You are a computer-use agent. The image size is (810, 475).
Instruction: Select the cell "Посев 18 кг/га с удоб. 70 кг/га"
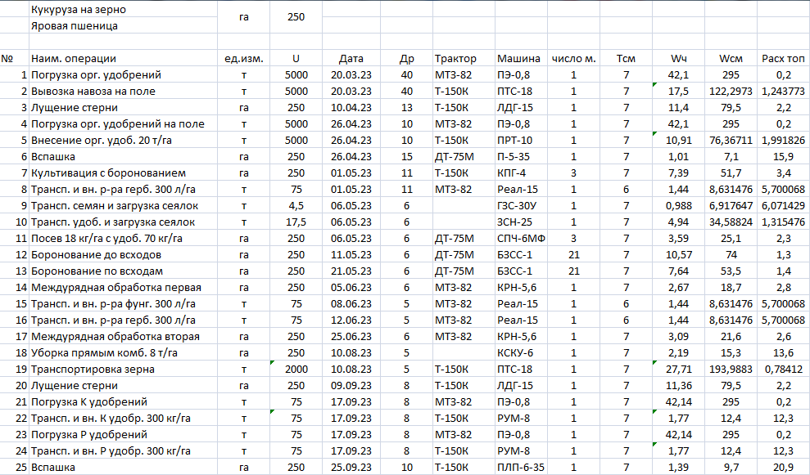[123, 238]
